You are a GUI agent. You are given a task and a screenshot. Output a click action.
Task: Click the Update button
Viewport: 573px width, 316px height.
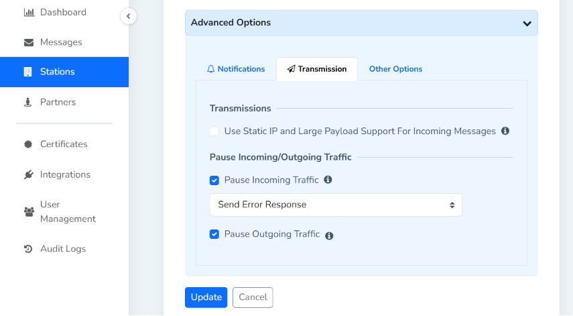[x=206, y=297]
